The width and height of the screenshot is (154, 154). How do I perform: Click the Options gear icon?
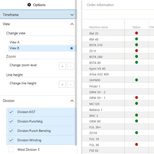(29, 5)
